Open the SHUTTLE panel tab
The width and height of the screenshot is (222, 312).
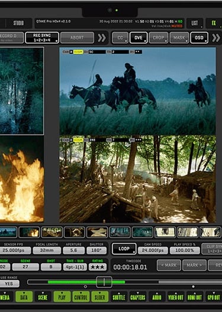pos(119,297)
